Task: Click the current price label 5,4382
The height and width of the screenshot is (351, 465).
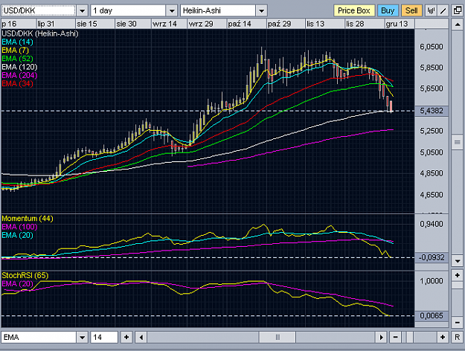Action: 432,111
